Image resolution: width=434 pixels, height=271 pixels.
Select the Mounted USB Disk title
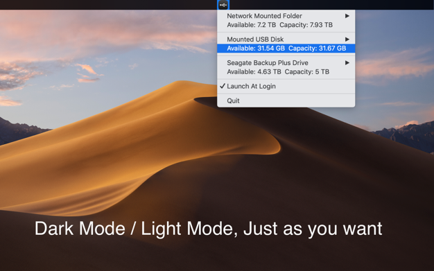pos(255,40)
